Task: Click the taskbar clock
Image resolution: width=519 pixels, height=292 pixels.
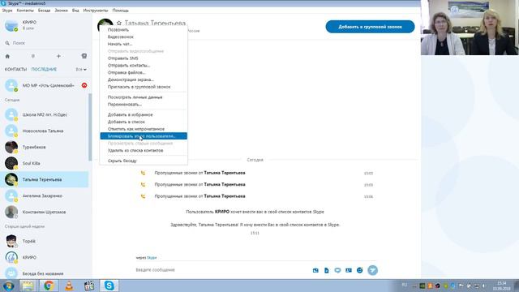Action: point(501,286)
